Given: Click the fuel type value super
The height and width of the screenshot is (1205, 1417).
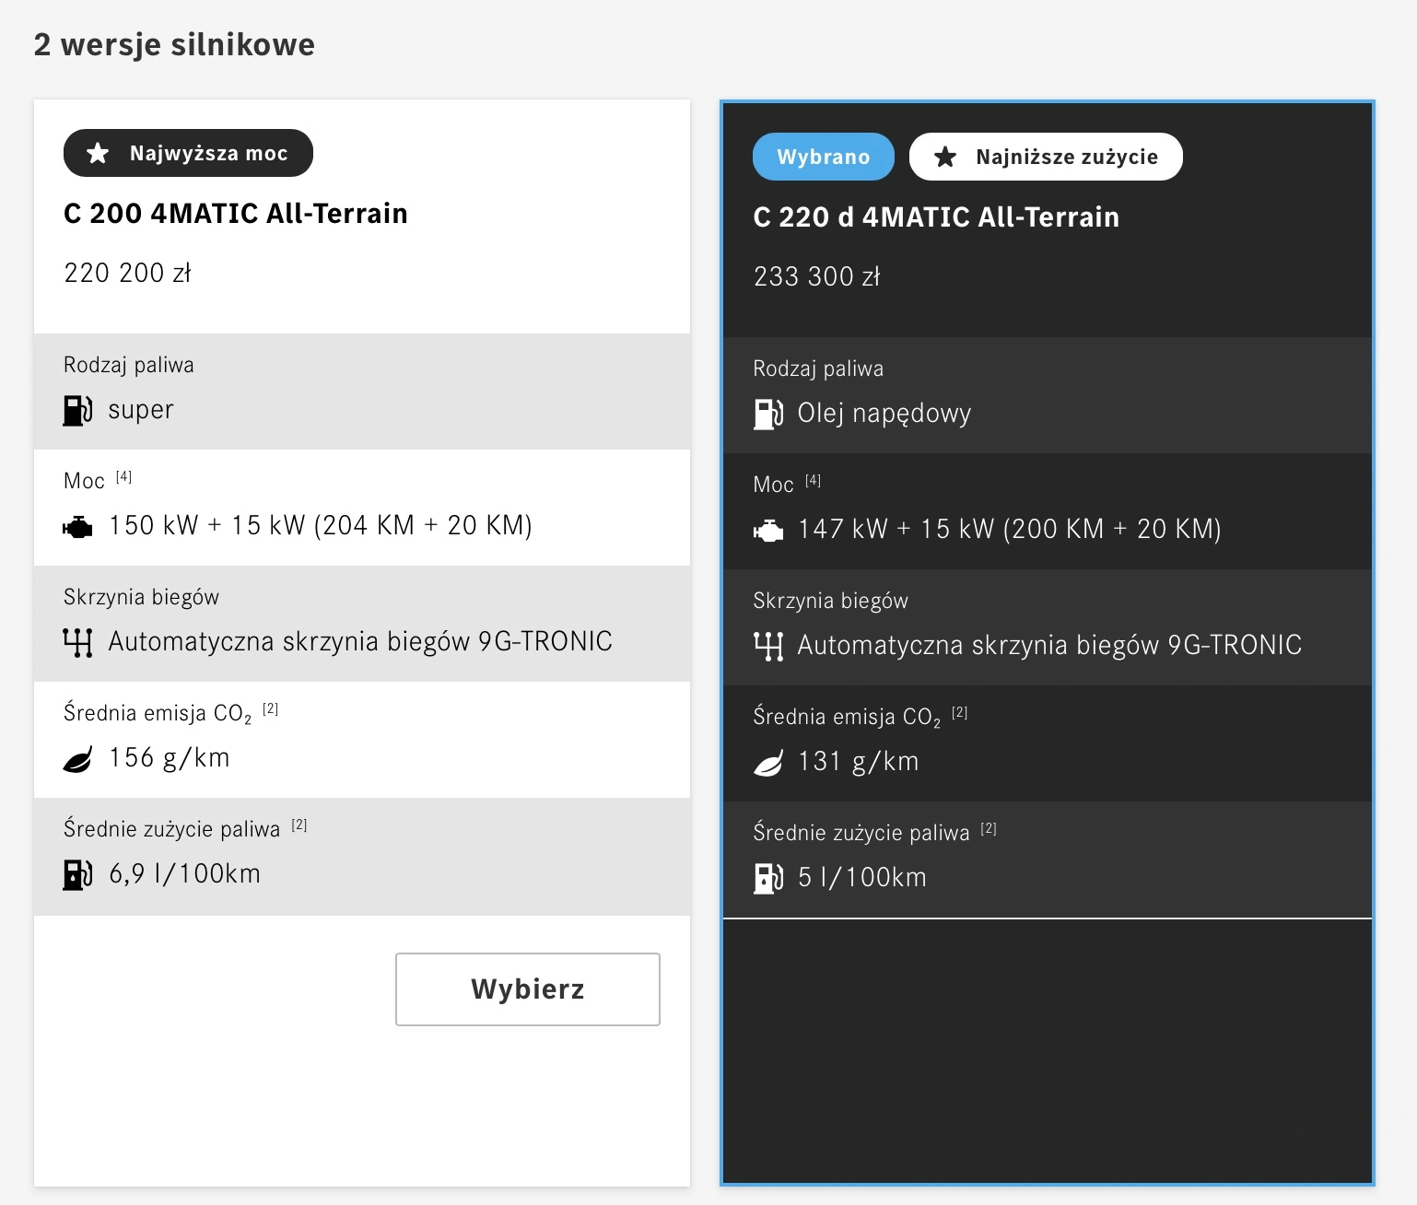Looking at the screenshot, I should pos(140,411).
